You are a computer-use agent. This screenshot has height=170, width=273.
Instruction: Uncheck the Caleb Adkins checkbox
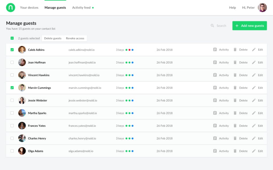(x=12, y=50)
